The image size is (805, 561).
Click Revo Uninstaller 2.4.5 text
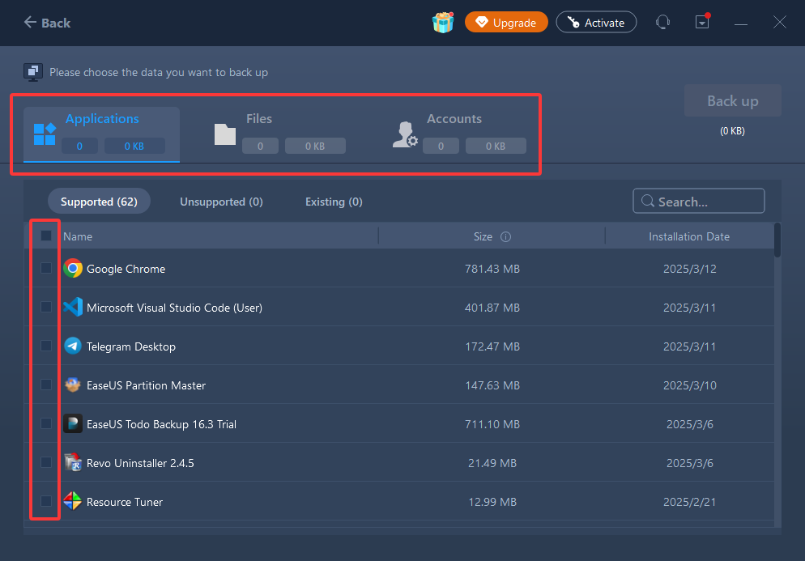(x=140, y=463)
